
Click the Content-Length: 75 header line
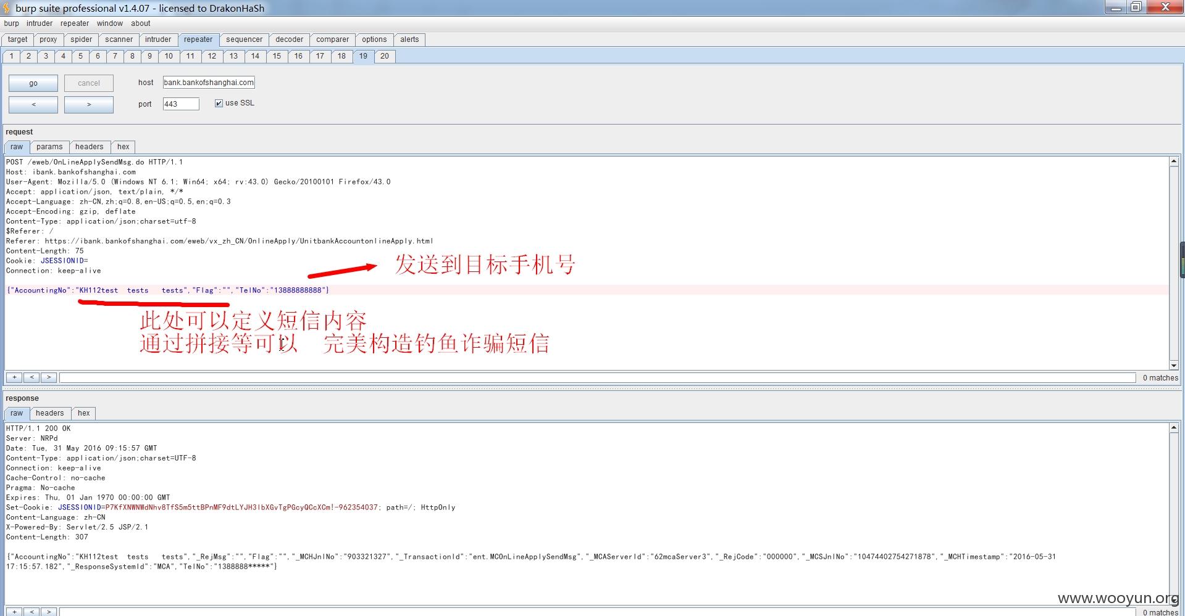coord(45,251)
